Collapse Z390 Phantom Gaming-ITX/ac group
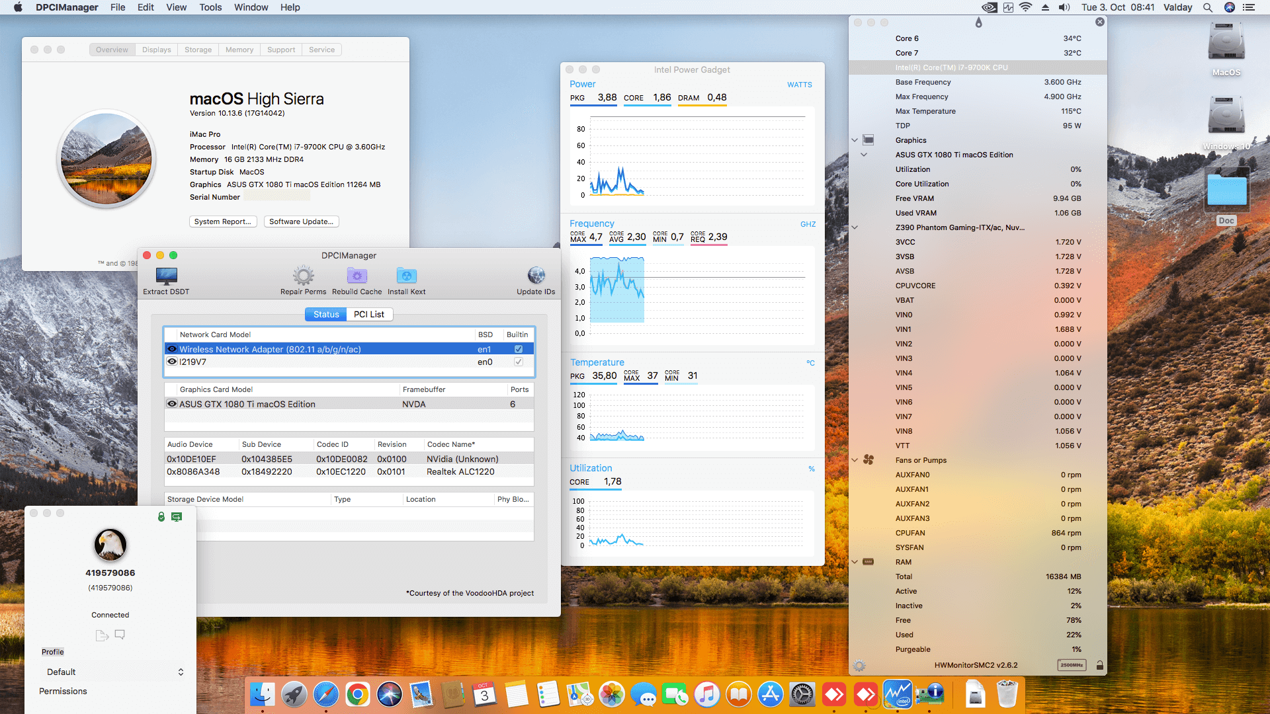Viewport: 1270px width, 714px height. coord(855,227)
